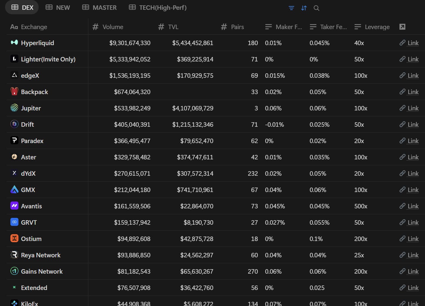Click the GRVT blue logo icon
Viewport: 425px width, 306px height.
click(14, 222)
